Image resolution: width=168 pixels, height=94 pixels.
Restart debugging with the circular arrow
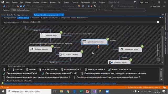pyautogui.click(x=95, y=6)
